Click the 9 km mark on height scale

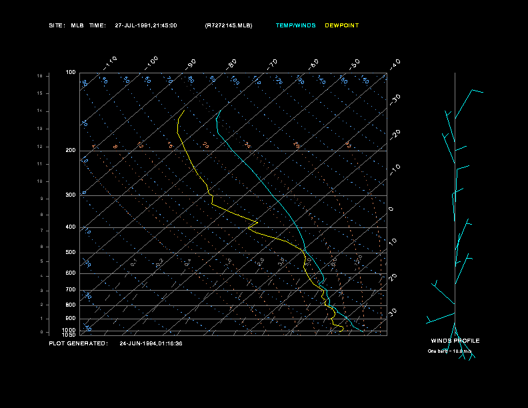pos(42,199)
